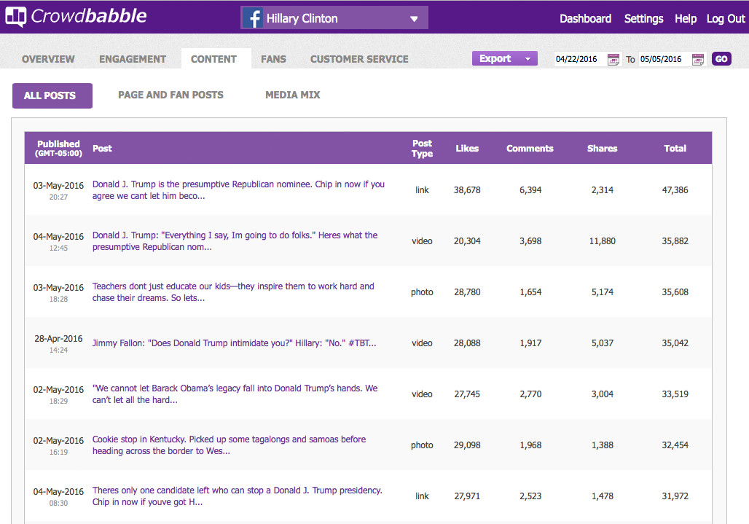Viewport: 749px width, 524px height.
Task: Click the 47,386 total value
Action: point(675,190)
